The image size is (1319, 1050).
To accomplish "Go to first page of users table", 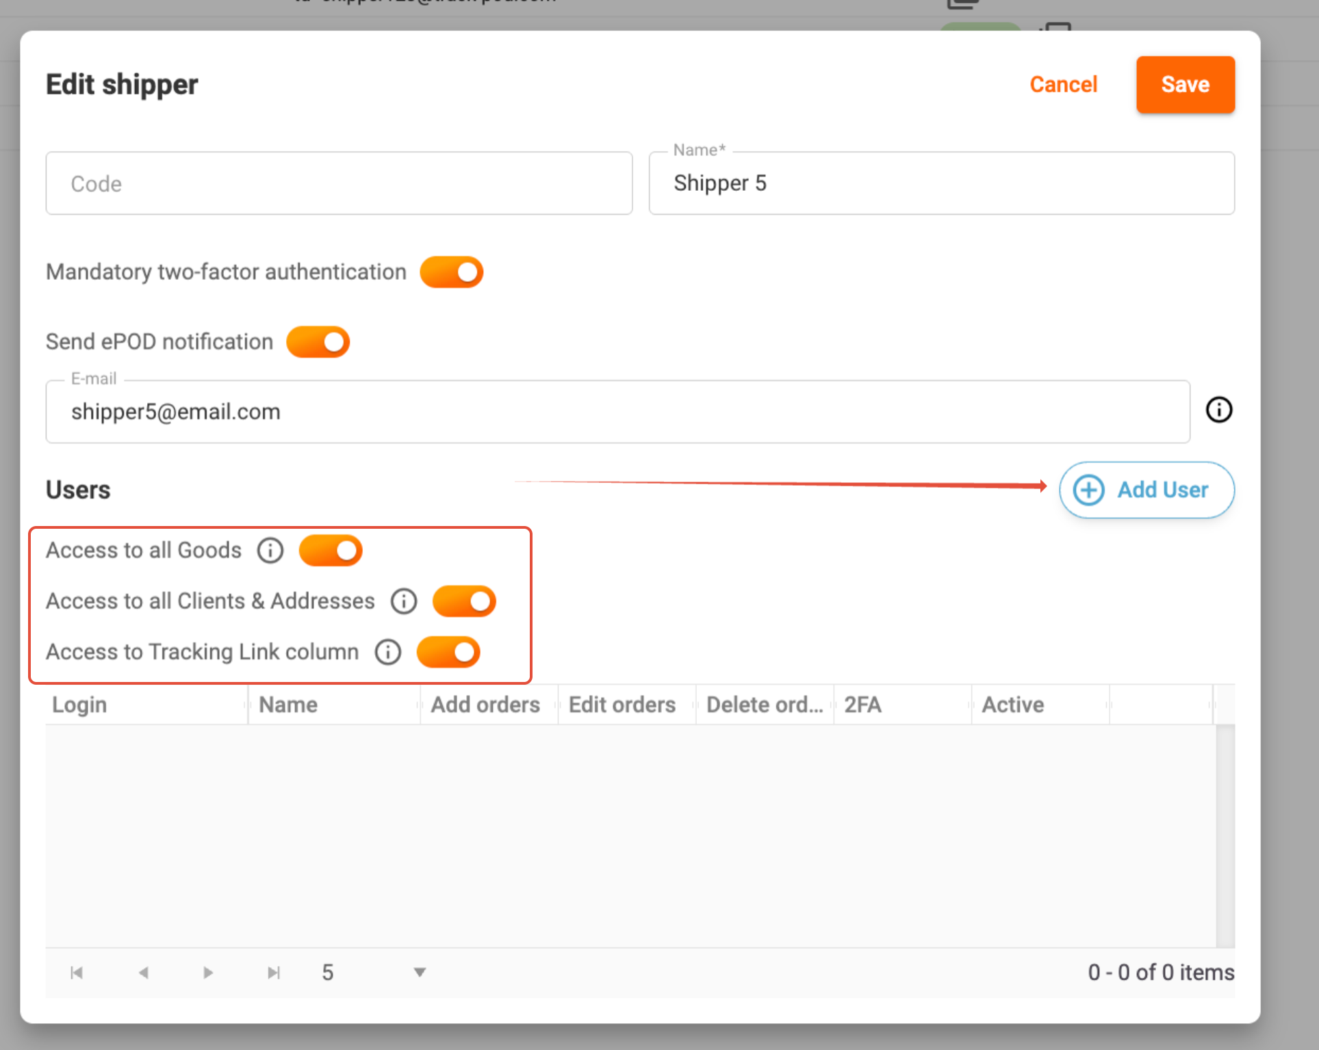I will point(77,973).
